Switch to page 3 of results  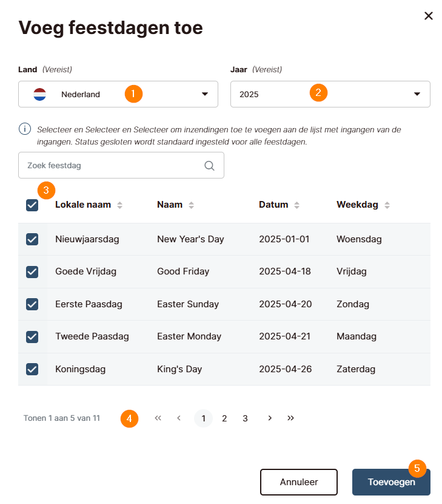(x=245, y=418)
